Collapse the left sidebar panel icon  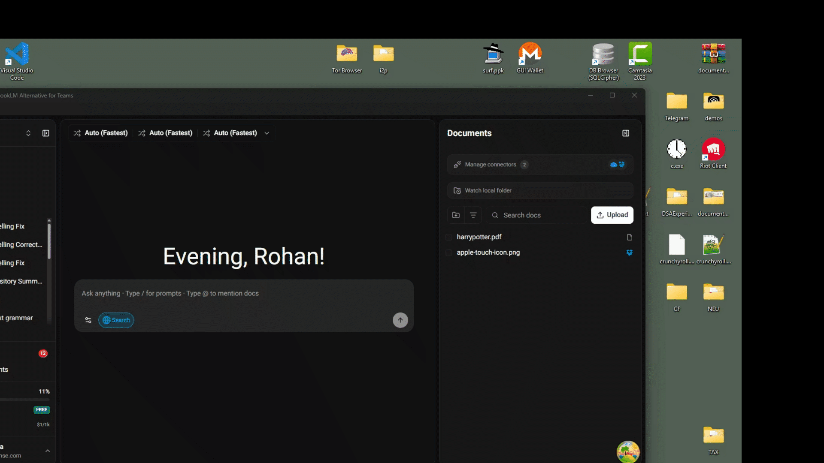click(x=46, y=133)
